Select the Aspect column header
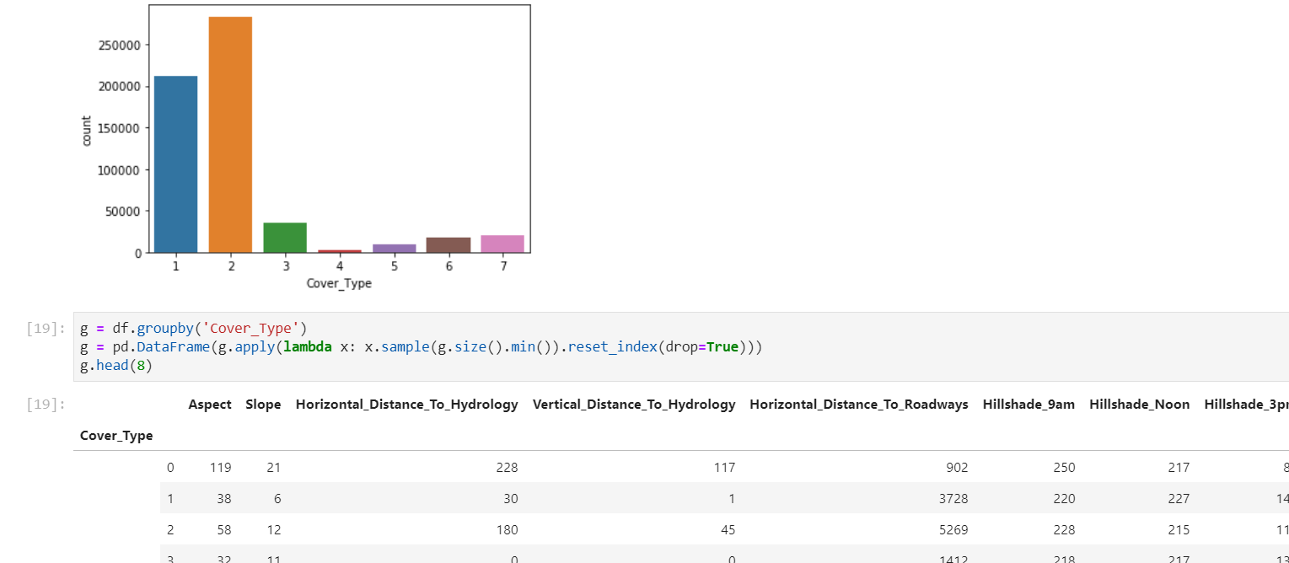1289x563 pixels. [209, 404]
